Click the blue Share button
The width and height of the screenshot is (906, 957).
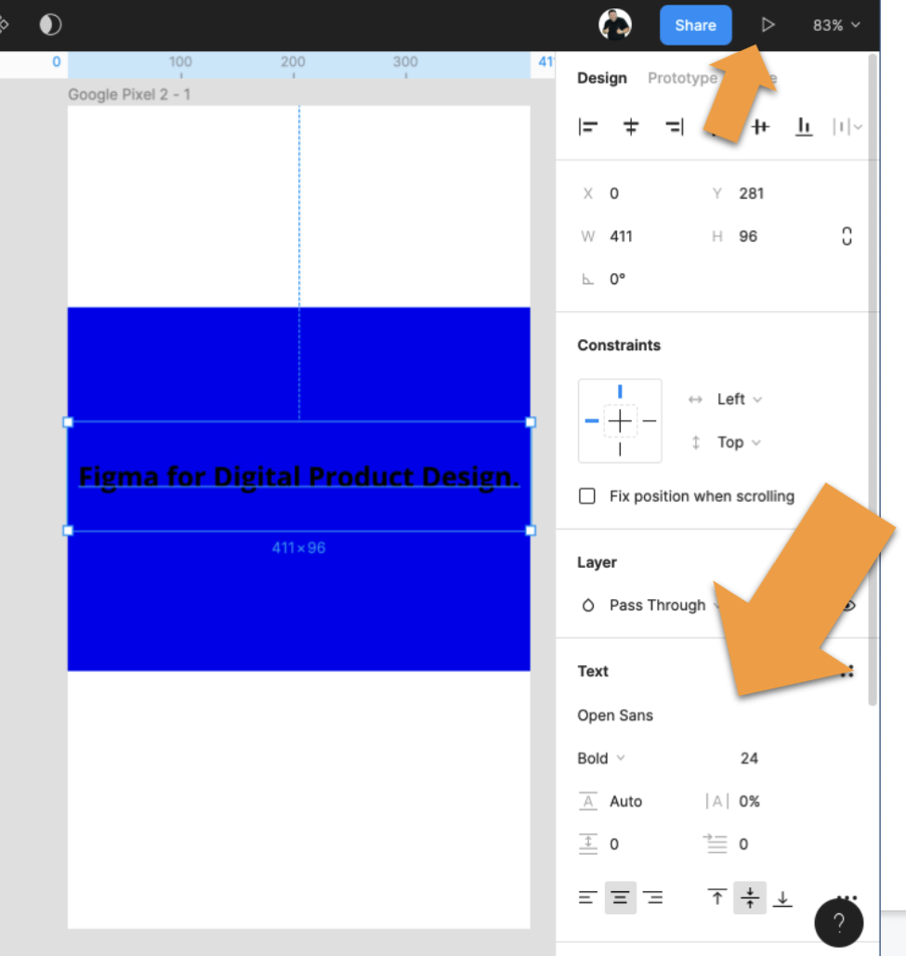coord(695,25)
